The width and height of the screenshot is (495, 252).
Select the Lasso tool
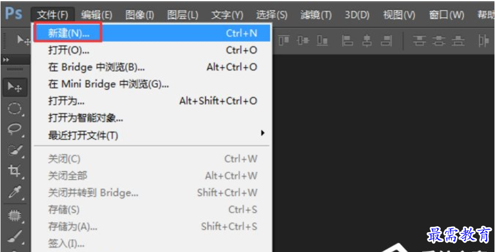pyautogui.click(x=15, y=130)
